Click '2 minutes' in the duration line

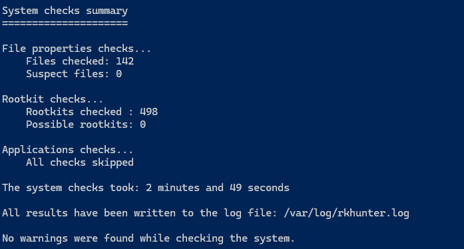[172, 188]
